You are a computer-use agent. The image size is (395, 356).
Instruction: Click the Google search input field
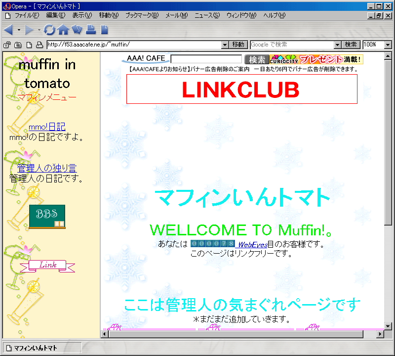[292, 44]
